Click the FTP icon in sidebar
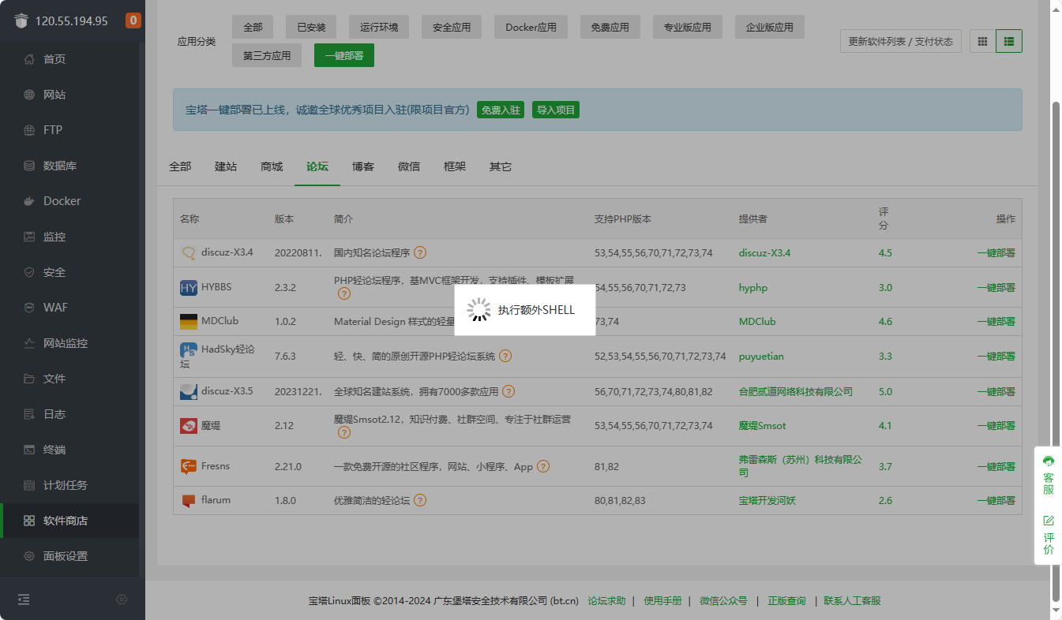This screenshot has width=1062, height=620. click(29, 130)
